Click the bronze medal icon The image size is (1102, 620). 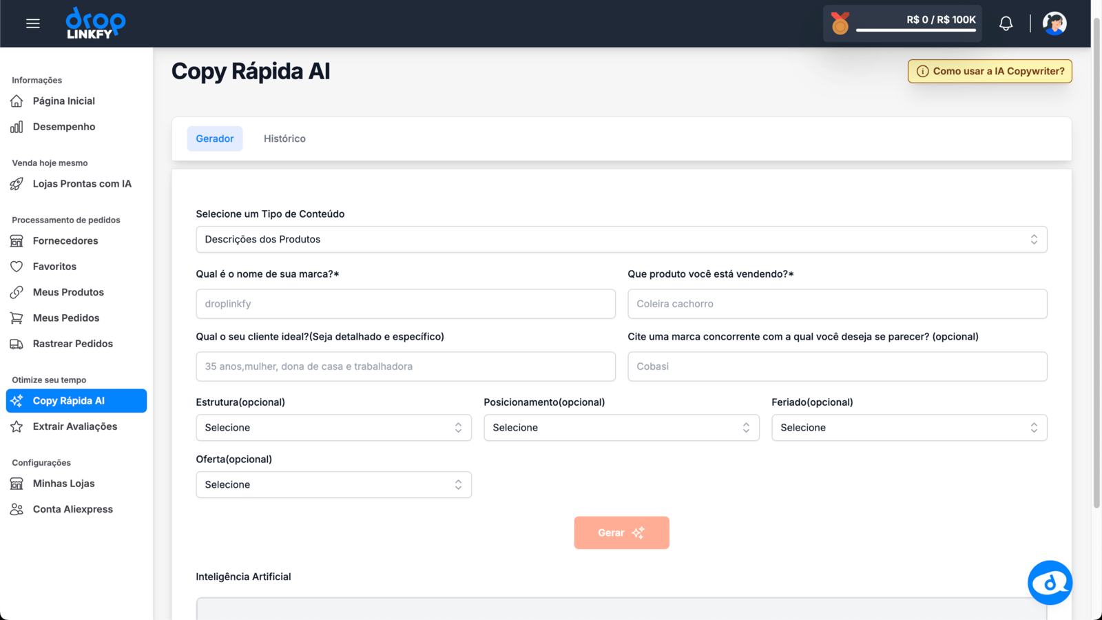(840, 23)
